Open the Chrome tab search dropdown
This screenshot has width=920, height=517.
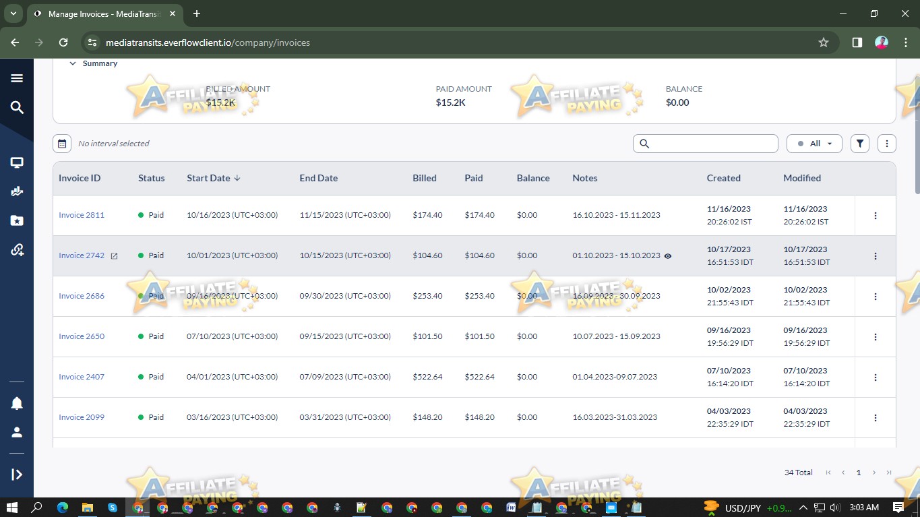tap(13, 13)
